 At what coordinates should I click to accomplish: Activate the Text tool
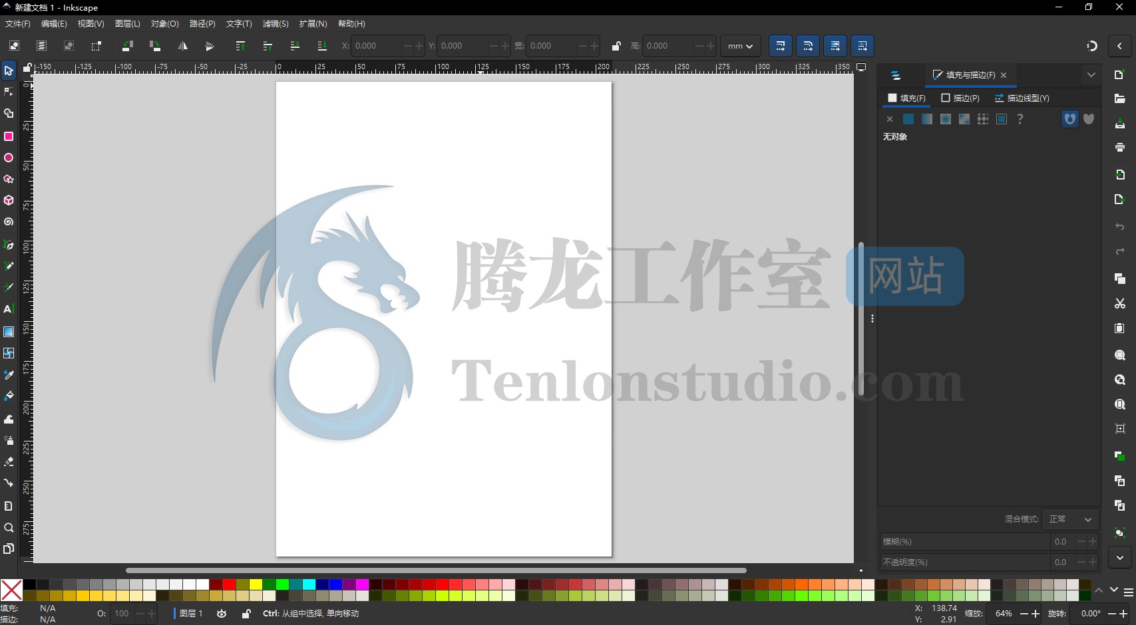tap(9, 308)
